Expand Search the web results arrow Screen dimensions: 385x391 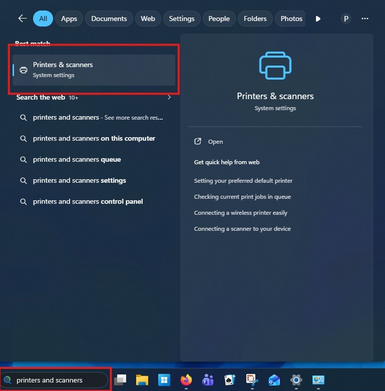(x=169, y=97)
